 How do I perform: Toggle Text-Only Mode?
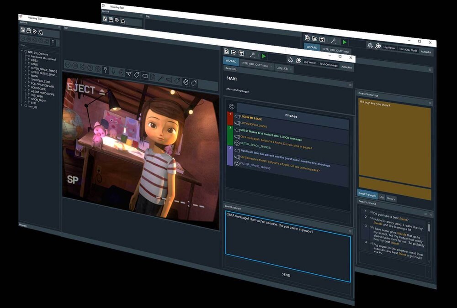pos(328,65)
